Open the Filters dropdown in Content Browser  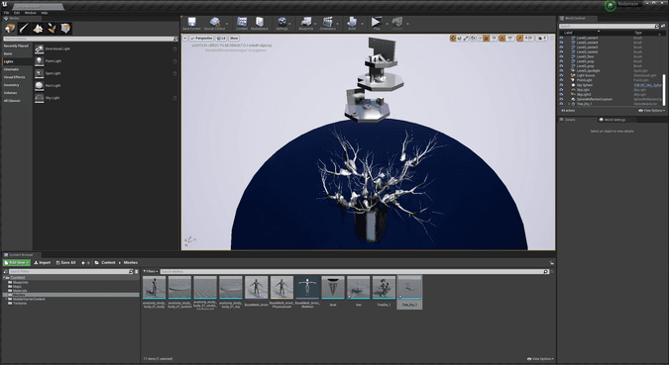tap(151, 271)
